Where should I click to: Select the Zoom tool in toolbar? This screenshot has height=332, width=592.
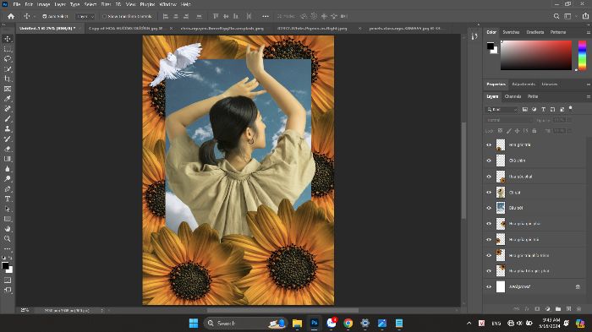[8, 238]
